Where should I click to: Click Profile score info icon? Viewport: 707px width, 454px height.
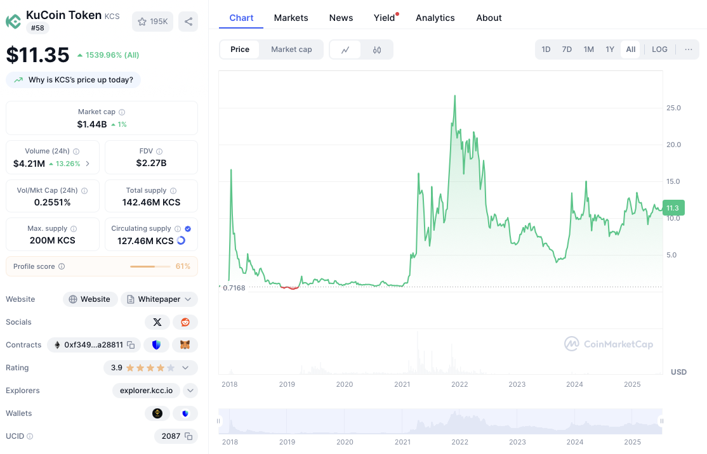(x=62, y=266)
